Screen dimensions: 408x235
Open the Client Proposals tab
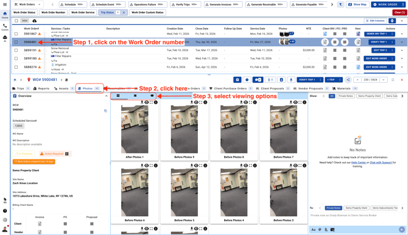coord(273,88)
